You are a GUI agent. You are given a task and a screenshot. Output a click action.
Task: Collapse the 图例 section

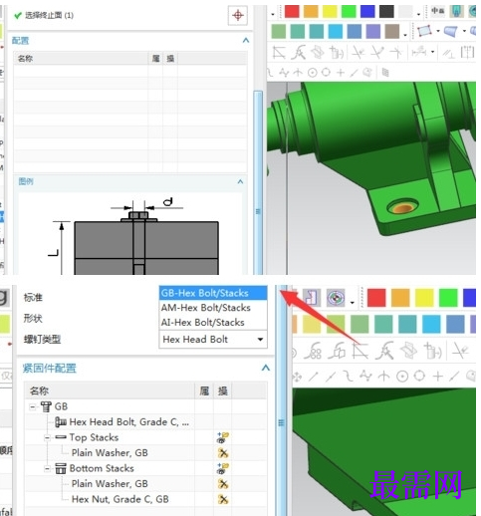(240, 181)
